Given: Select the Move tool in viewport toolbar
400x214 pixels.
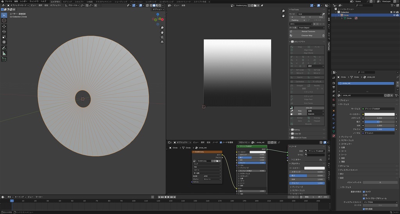Looking at the screenshot, I should [4, 26].
